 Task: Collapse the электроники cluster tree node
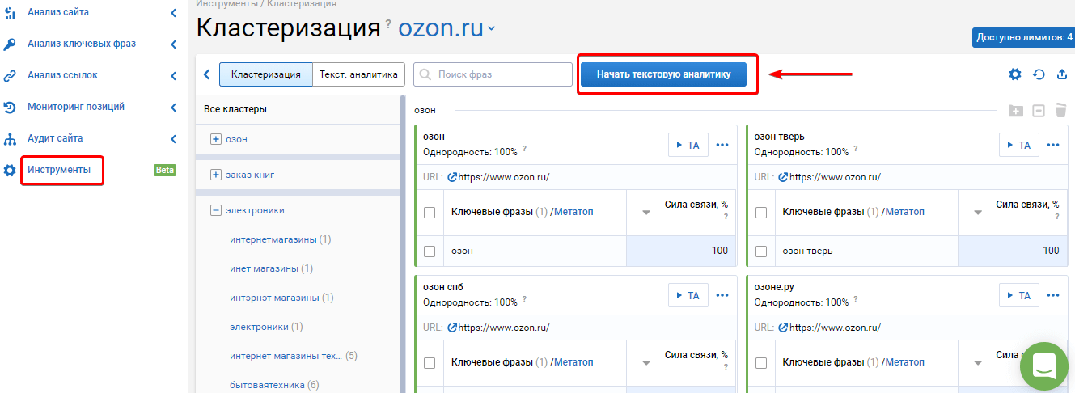click(216, 210)
